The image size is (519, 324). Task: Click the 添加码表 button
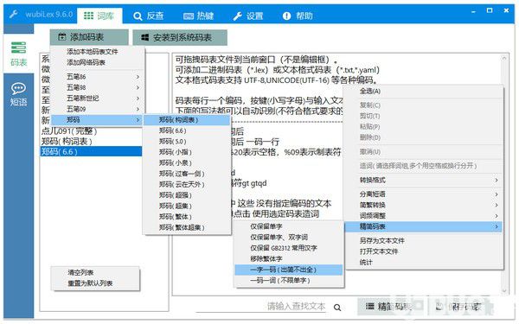[x=89, y=37]
